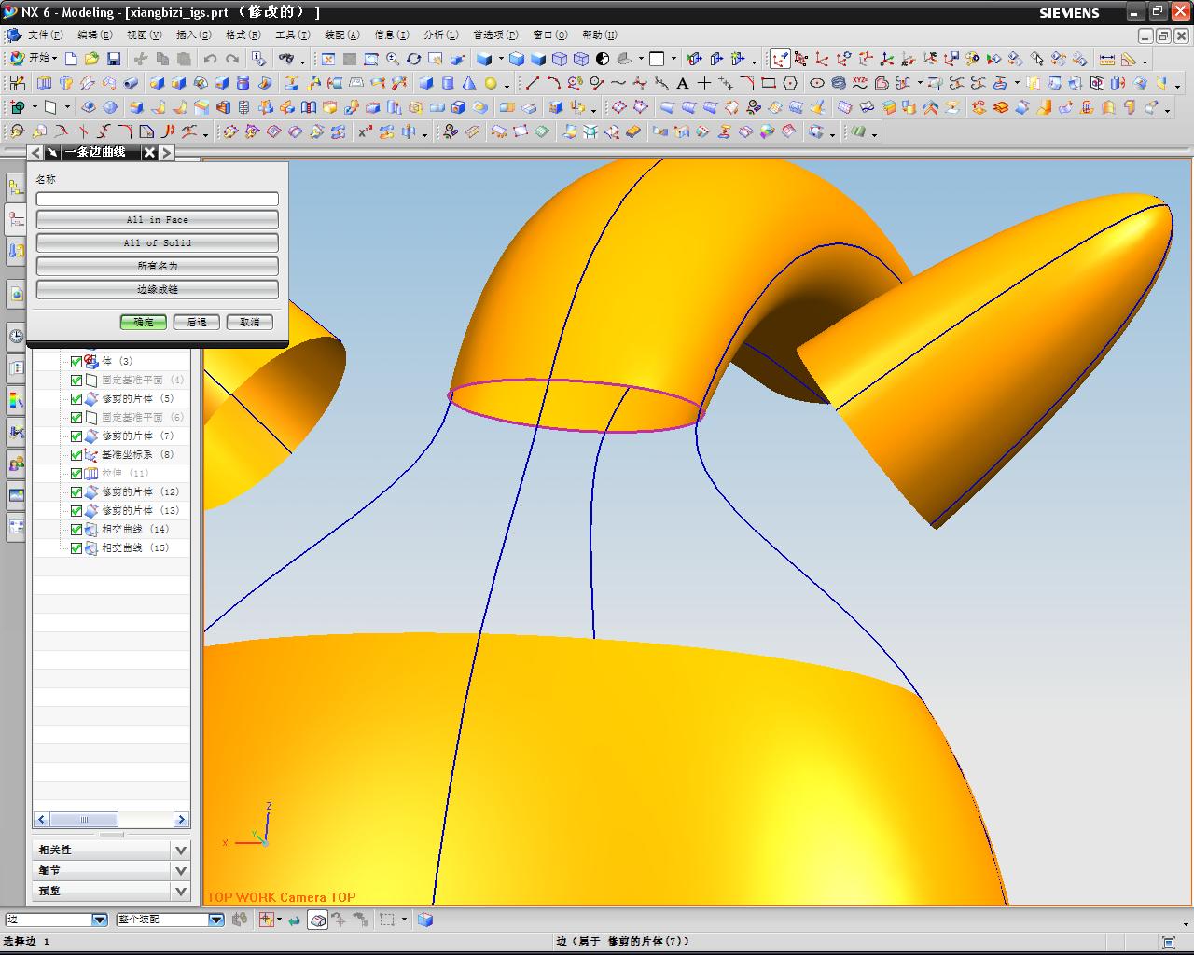
Task: Close the 一条边曲线 dialog with X
Action: [149, 152]
